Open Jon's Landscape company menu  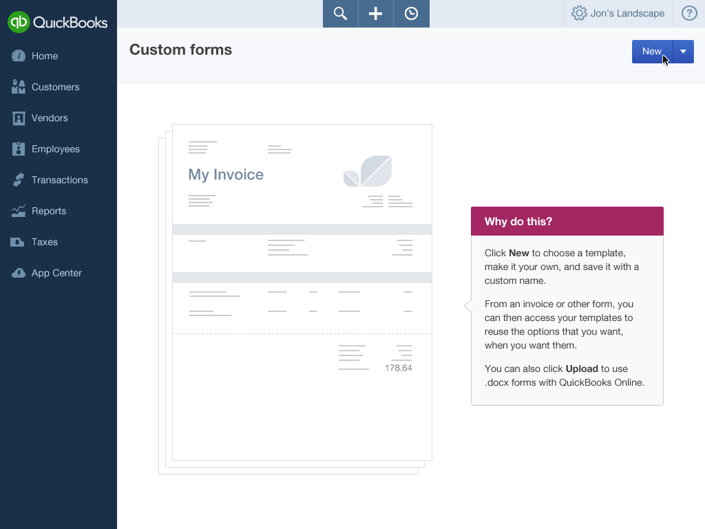pos(627,14)
